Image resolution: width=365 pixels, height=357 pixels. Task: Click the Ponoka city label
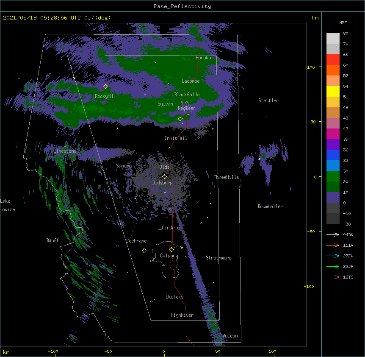coord(203,58)
